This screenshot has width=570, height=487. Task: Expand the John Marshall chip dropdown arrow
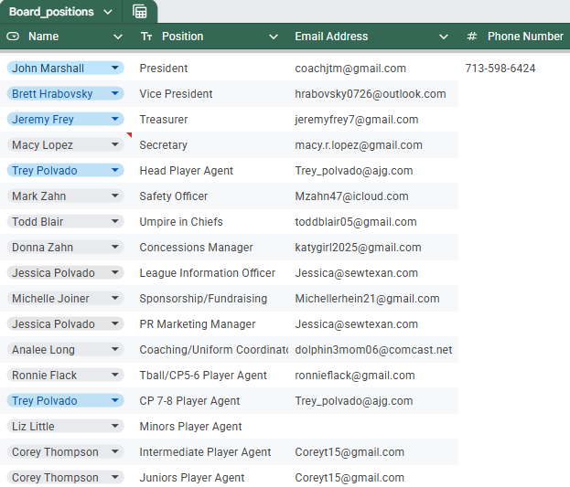(x=115, y=69)
